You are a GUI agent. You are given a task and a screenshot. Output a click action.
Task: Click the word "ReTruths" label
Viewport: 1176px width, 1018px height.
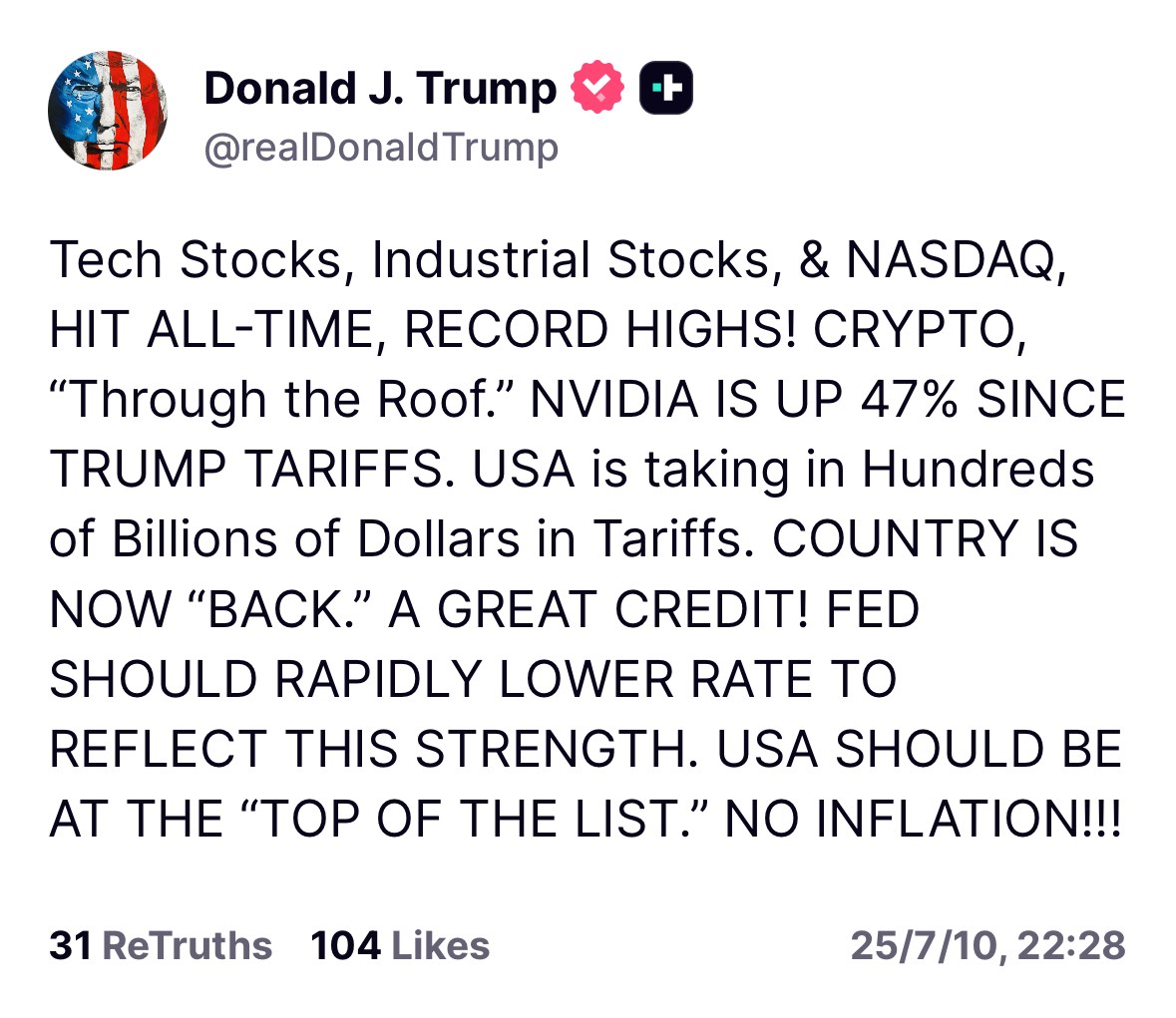pyautogui.click(x=188, y=944)
